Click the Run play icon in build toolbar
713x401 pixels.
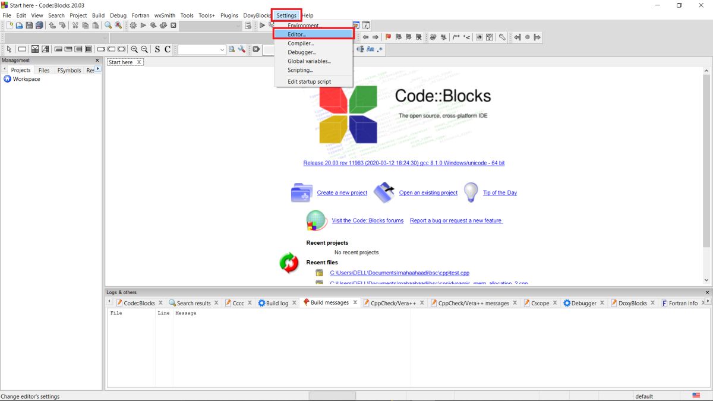[x=143, y=26]
